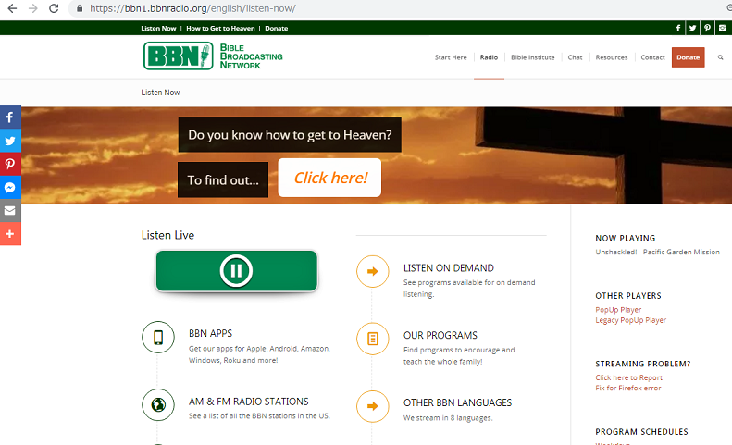Open the Start Here menu

pyautogui.click(x=451, y=57)
